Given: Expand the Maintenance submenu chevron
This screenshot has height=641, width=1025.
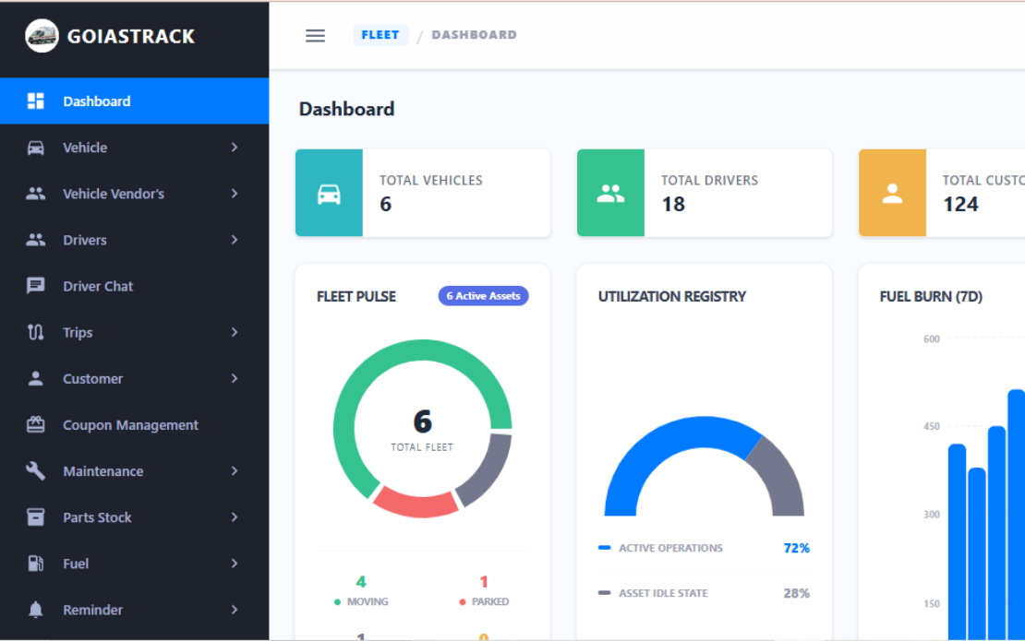Looking at the screenshot, I should [x=234, y=471].
